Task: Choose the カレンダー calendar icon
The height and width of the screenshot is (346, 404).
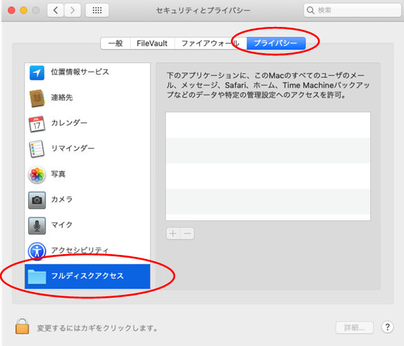Action: [37, 124]
